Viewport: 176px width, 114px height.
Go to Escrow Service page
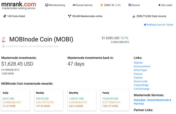click(x=83, y=5)
